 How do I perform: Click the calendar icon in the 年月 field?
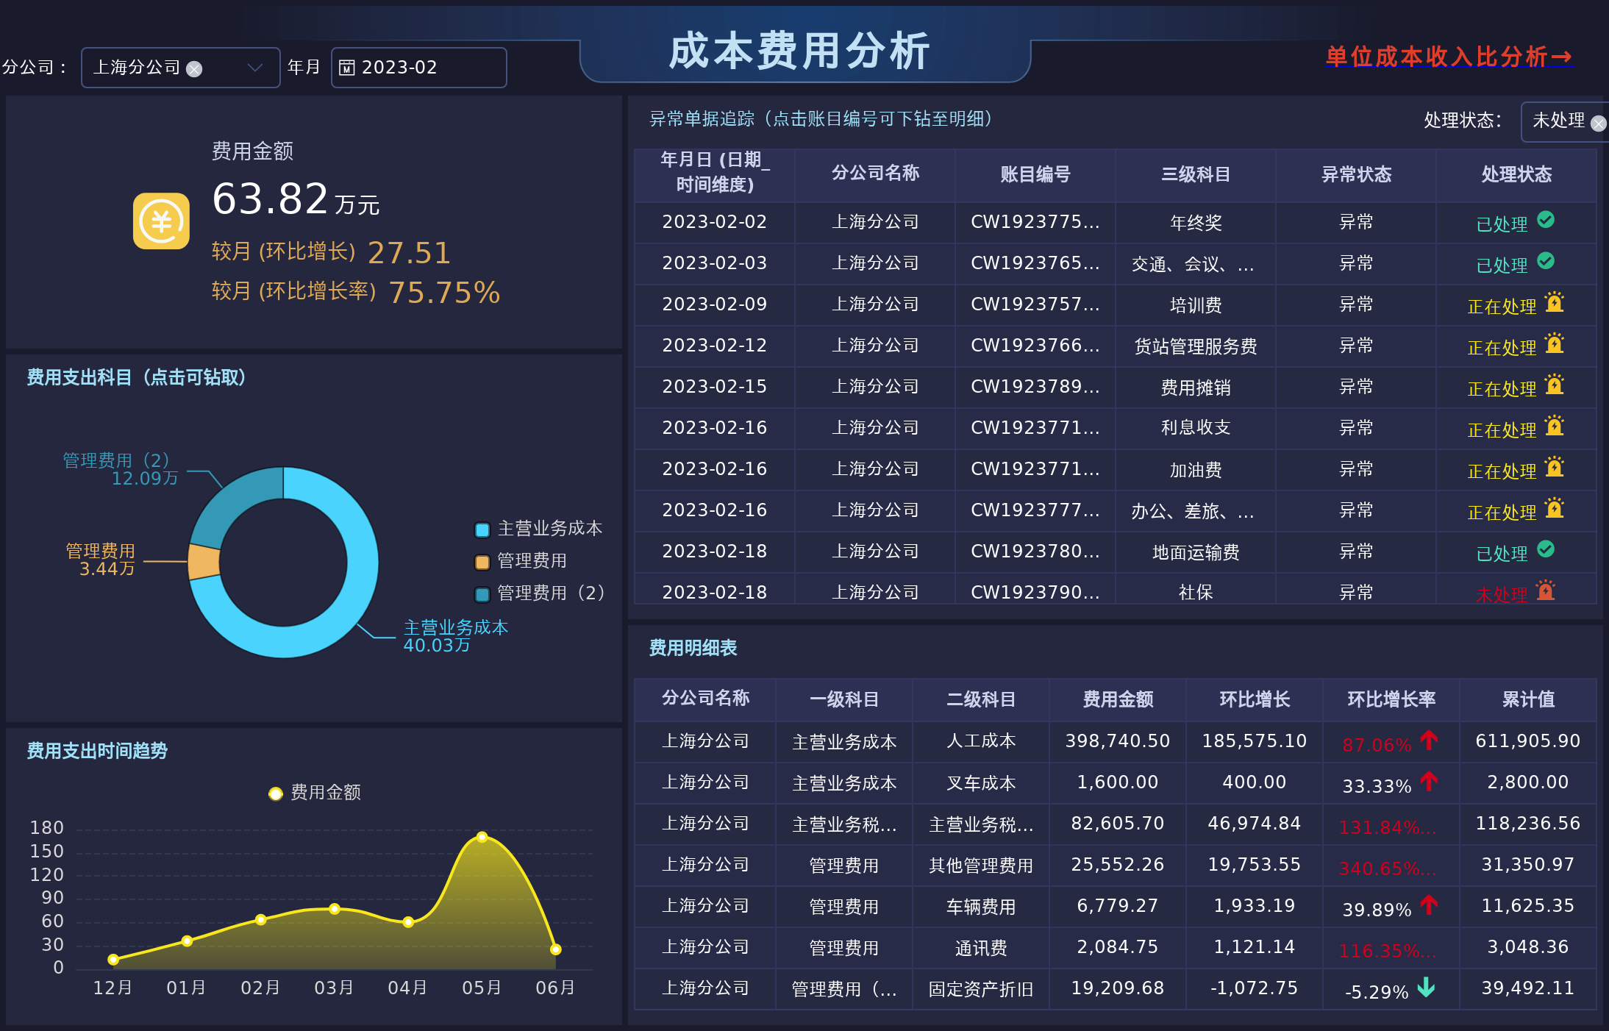pos(347,68)
